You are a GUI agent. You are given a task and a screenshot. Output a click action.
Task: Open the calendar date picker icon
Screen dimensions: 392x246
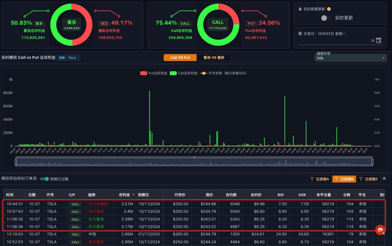pos(379,41)
